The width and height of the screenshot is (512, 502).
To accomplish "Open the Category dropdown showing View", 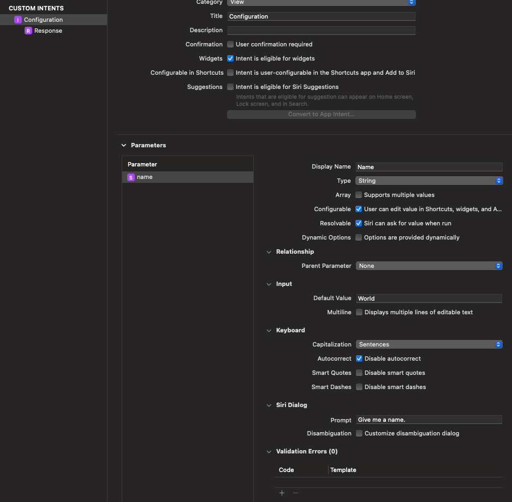I will click(x=412, y=2).
